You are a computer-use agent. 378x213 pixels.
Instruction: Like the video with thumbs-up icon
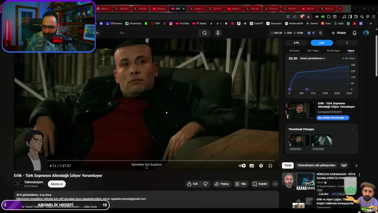click(193, 184)
